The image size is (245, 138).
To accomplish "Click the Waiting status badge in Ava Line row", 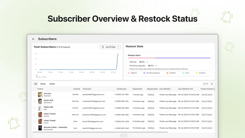I will (151, 95).
